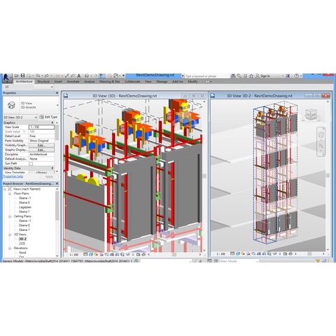The width and height of the screenshot is (336, 336).
Task: Click the View Scale 1:100 field
Action: point(41,127)
